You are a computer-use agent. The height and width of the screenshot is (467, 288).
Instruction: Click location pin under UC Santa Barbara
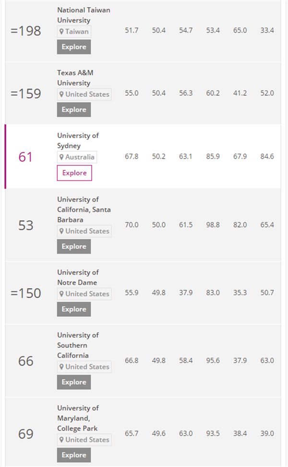click(x=61, y=231)
